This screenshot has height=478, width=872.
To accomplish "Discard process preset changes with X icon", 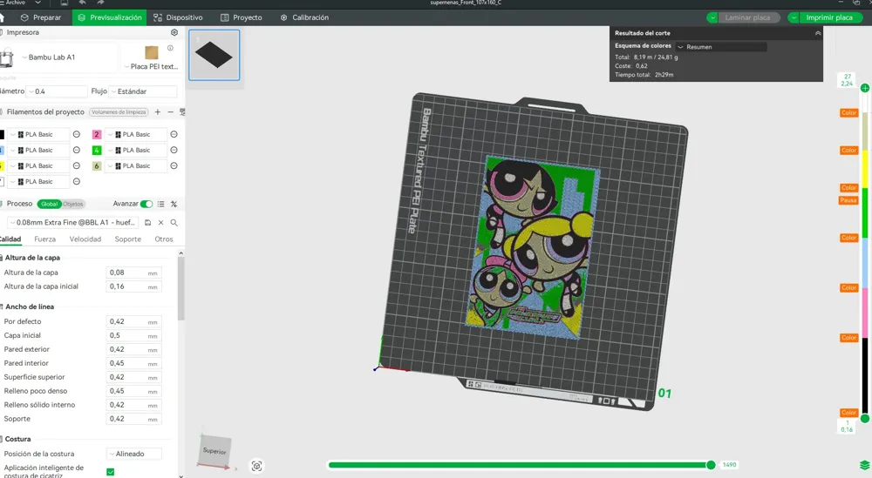I will tap(160, 223).
